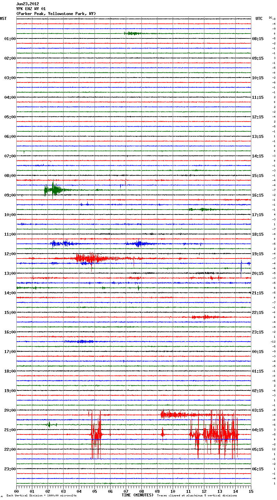Viewport: 277px width, 500px height.
Task: Select the station code YPK EHZ WY 01
Action: [31, 9]
